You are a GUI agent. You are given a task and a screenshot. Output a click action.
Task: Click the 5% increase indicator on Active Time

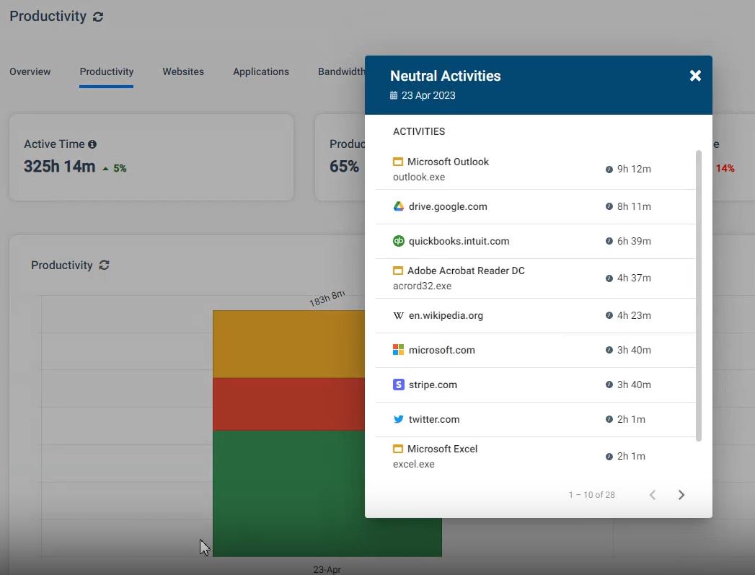tap(115, 168)
